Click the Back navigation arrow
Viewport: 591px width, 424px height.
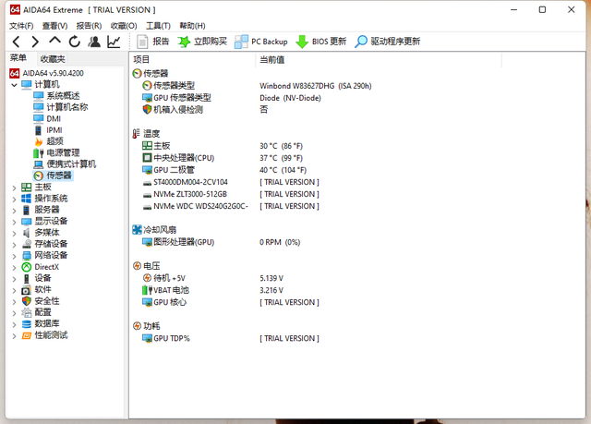(16, 42)
